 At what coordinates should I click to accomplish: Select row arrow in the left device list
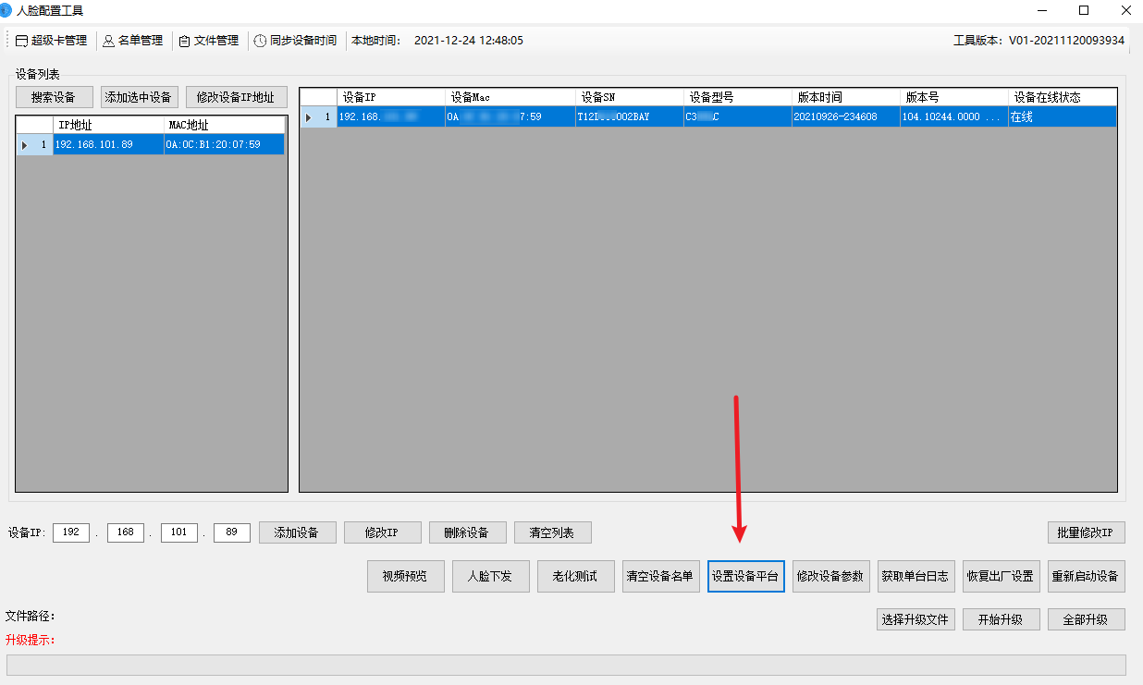coord(25,145)
